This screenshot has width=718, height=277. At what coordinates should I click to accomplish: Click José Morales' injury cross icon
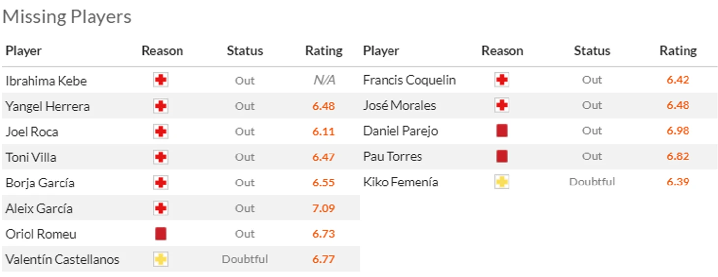[502, 105]
